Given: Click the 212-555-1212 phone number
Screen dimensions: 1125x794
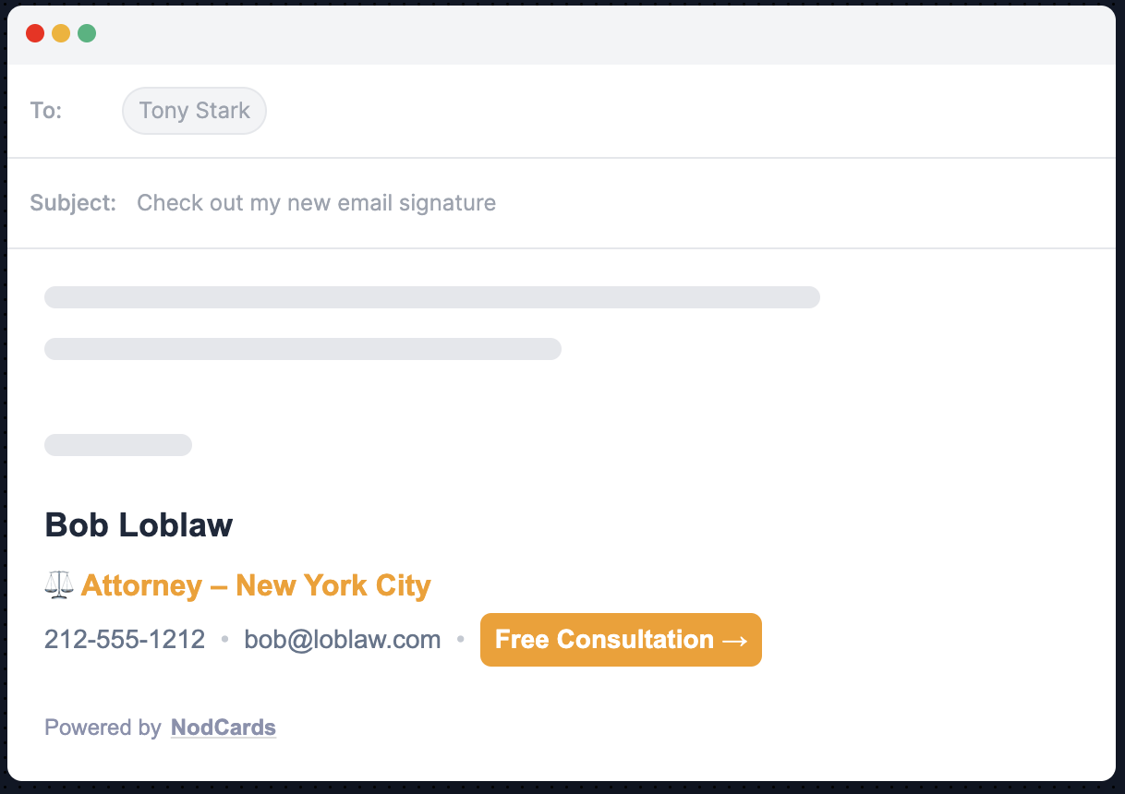Looking at the screenshot, I should pyautogui.click(x=125, y=640).
